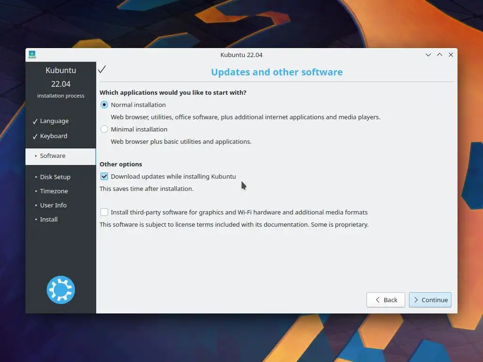Select the Install step in the sidebar

click(49, 220)
